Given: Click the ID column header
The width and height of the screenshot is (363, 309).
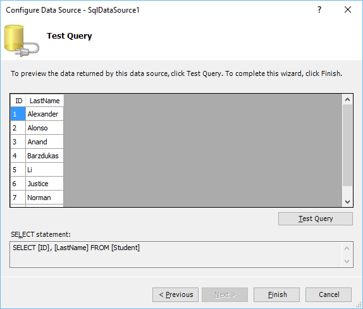Looking at the screenshot, I should [18, 101].
